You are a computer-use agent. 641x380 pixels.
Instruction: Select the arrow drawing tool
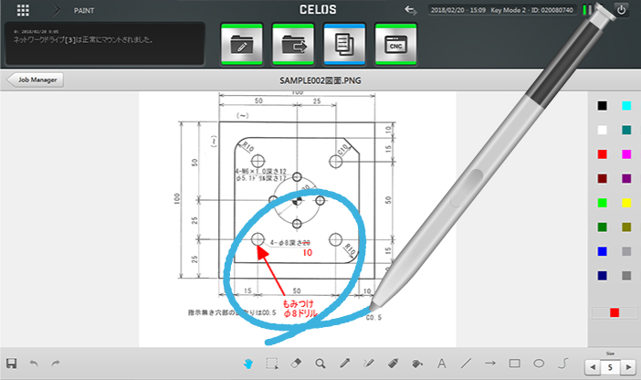490,364
